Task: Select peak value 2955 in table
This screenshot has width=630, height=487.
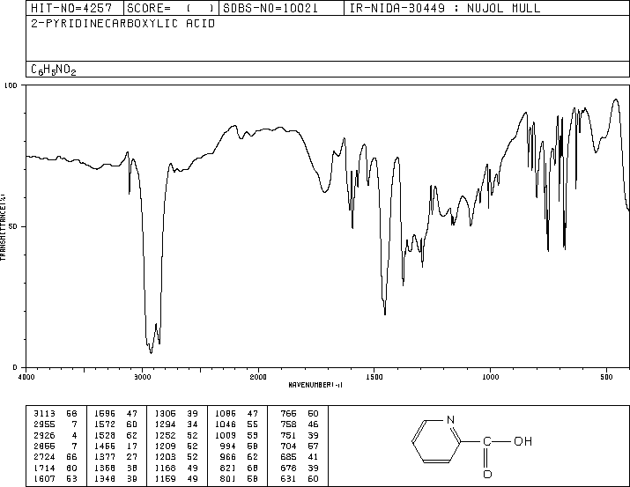Action: pyautogui.click(x=44, y=424)
